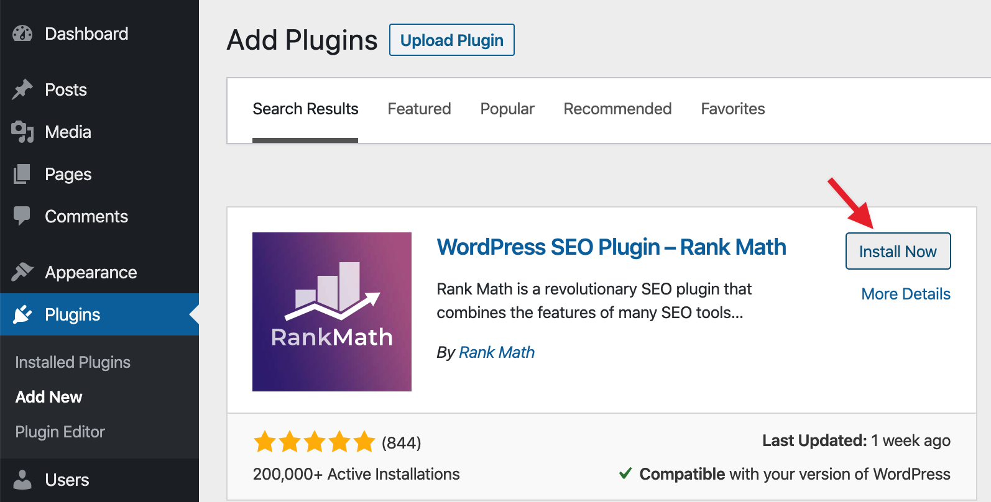This screenshot has width=991, height=502.
Task: Click the Plugins plug icon
Action: tap(22, 314)
